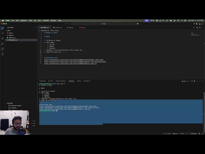Screen dimensions: 205x154
Task: Open the Explorer view in activity bar
Action: 3,28
